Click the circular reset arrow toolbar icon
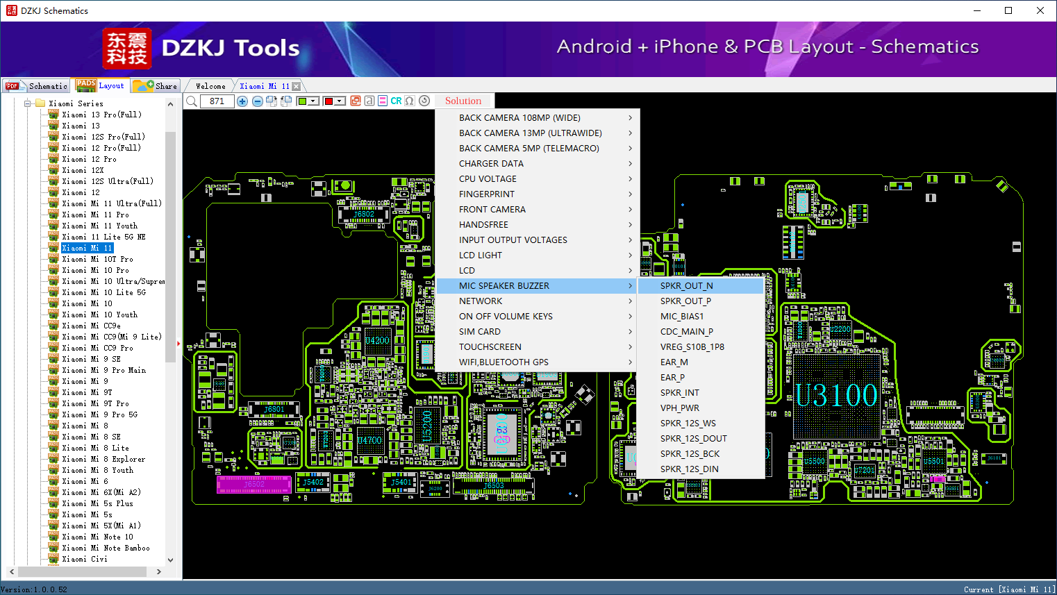Screen dimensions: 1057x595 point(424,101)
